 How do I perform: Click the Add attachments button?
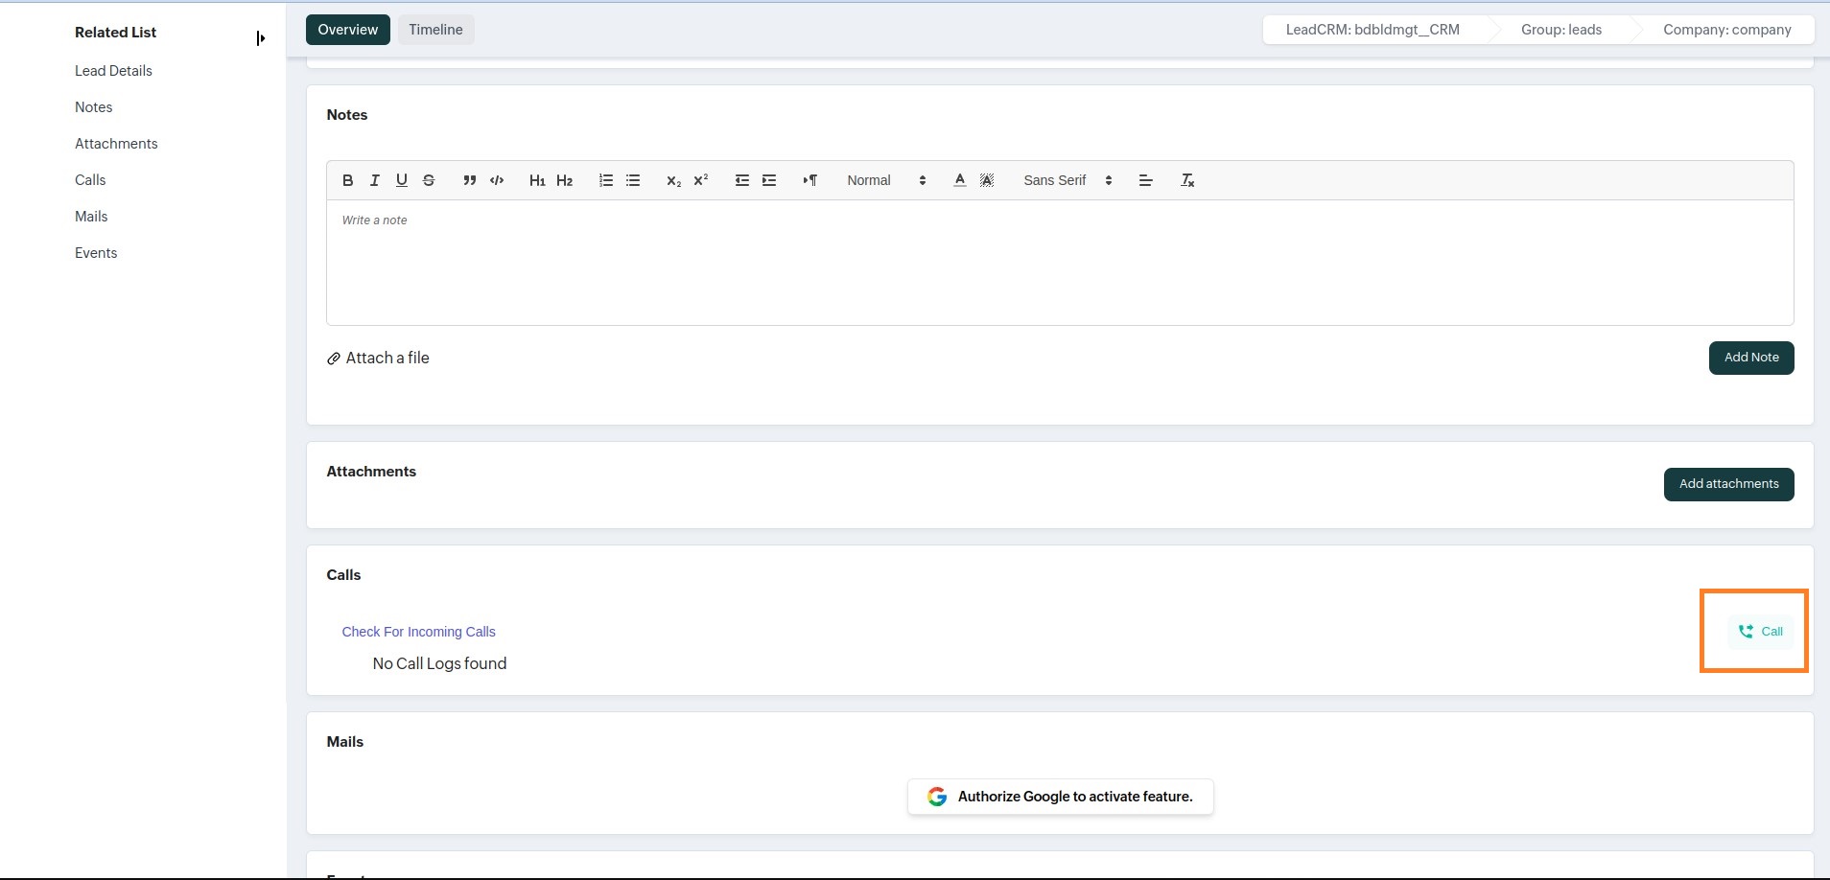point(1729,484)
